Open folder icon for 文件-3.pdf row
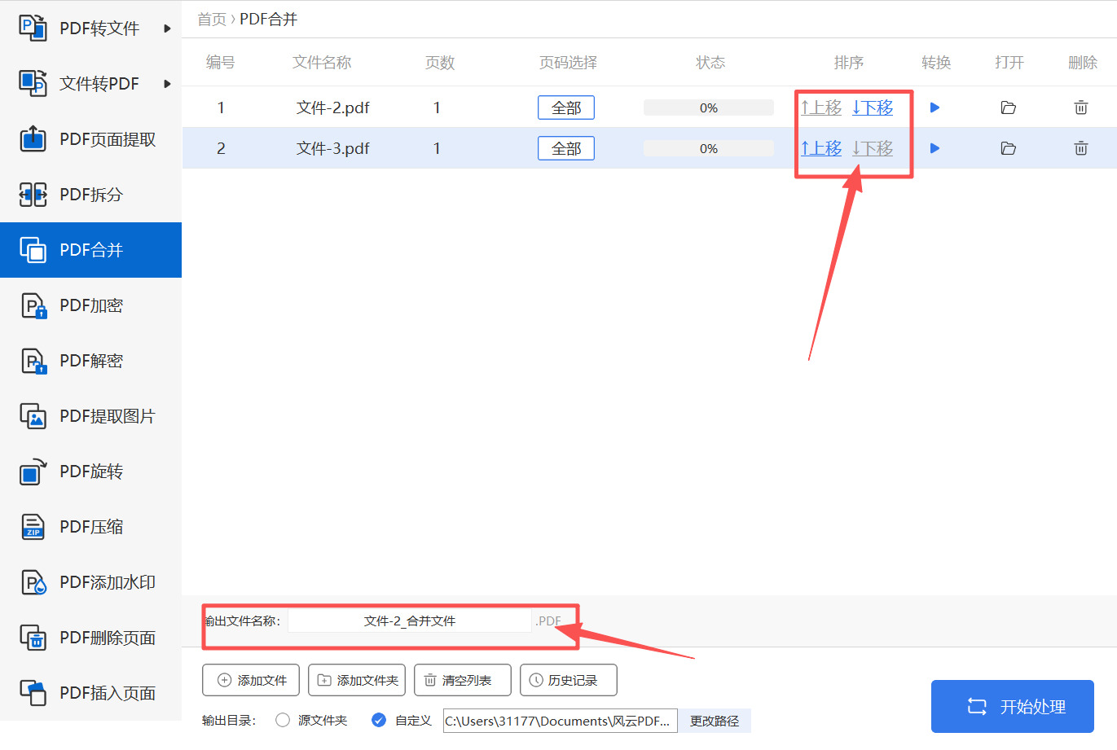Viewport: 1117px width, 750px height. 1008,147
